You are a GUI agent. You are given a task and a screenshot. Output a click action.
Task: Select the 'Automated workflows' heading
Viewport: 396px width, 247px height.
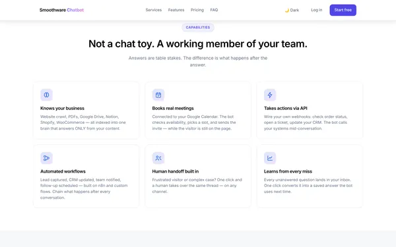click(x=63, y=171)
